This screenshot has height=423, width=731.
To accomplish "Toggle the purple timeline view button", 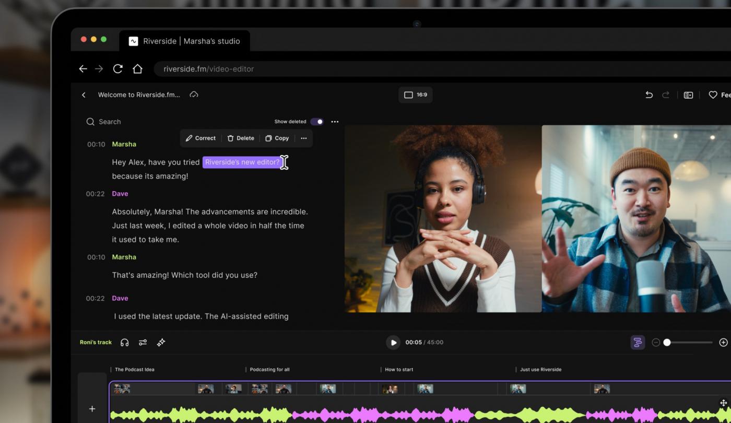I will pyautogui.click(x=638, y=343).
